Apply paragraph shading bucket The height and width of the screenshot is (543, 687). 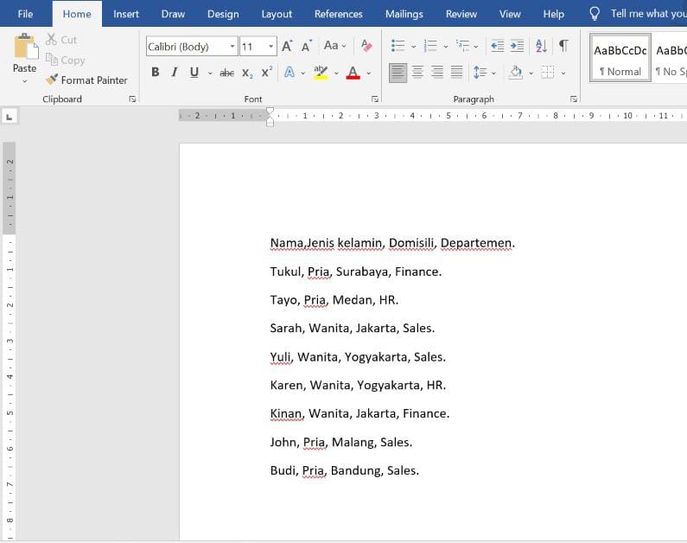(x=516, y=73)
